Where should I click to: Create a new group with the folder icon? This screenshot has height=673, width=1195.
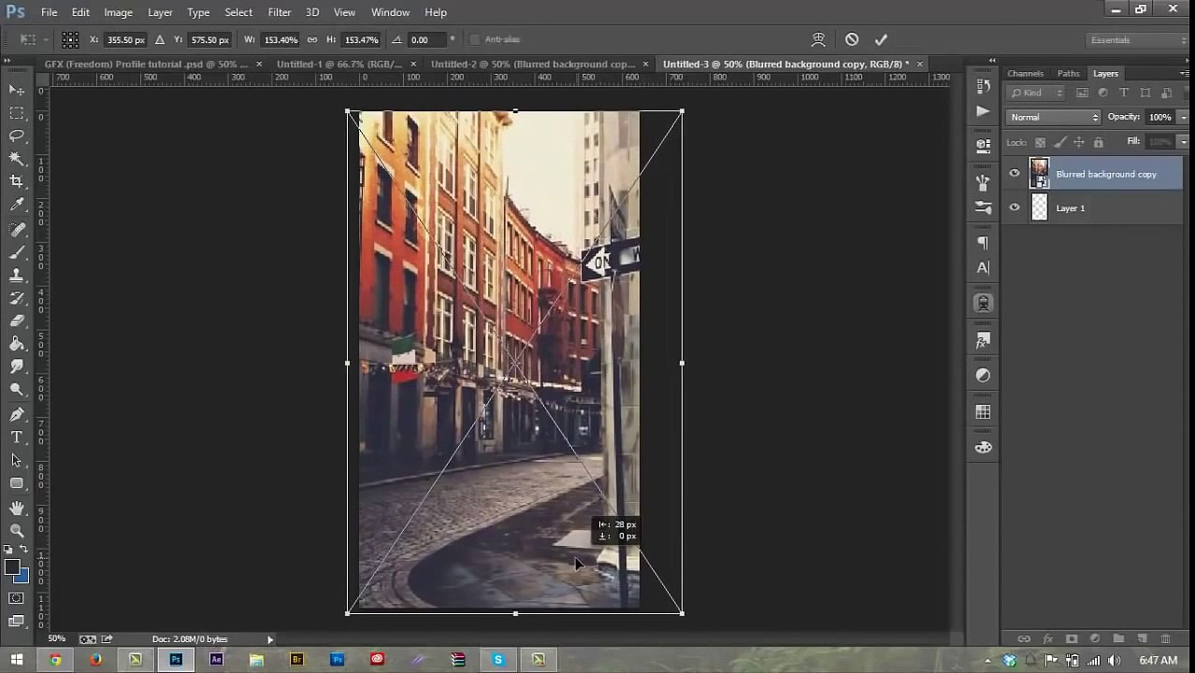(1118, 638)
